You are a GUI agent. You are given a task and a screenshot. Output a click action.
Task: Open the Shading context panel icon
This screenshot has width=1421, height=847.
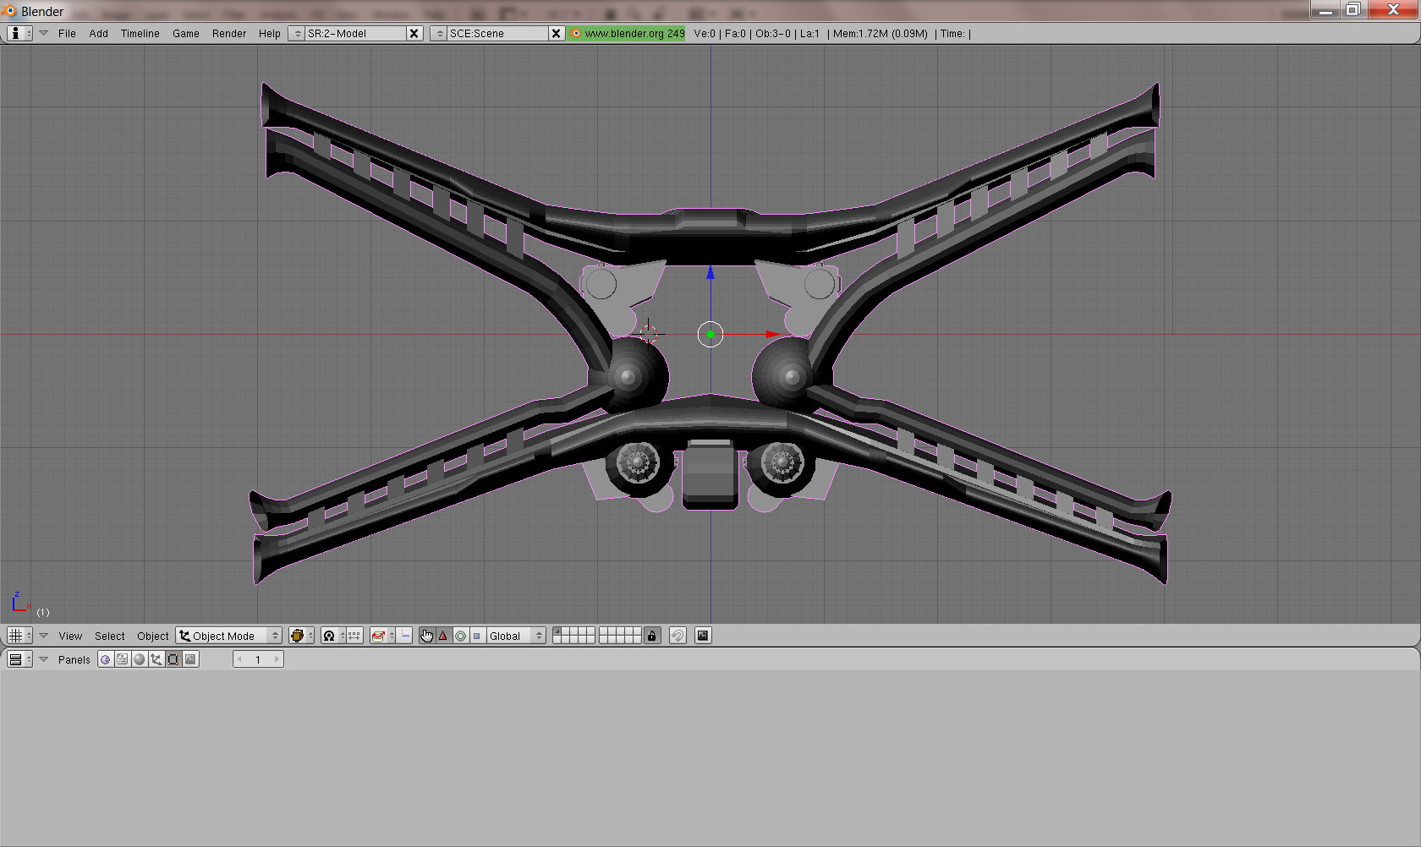tap(140, 659)
